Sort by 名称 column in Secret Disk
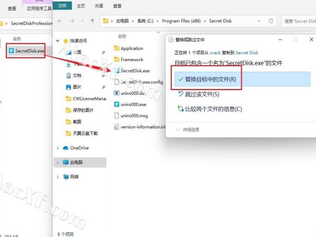The width and height of the screenshot is (316, 237). pyautogui.click(x=122, y=36)
